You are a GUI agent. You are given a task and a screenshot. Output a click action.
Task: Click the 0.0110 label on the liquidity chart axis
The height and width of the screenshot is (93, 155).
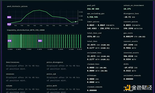pyautogui.click(x=80, y=49)
